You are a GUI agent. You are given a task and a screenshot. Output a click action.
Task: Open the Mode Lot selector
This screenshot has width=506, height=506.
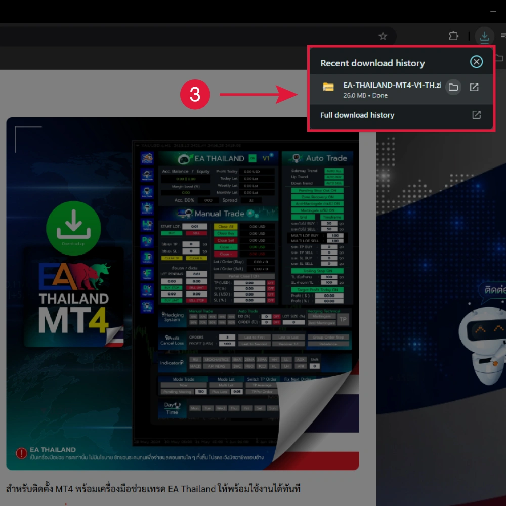coord(226,379)
